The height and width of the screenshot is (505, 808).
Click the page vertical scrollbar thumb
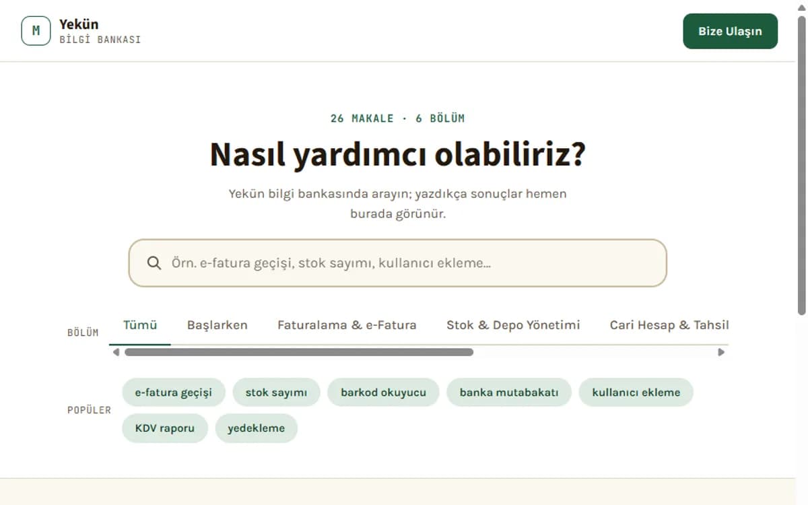tap(801, 165)
